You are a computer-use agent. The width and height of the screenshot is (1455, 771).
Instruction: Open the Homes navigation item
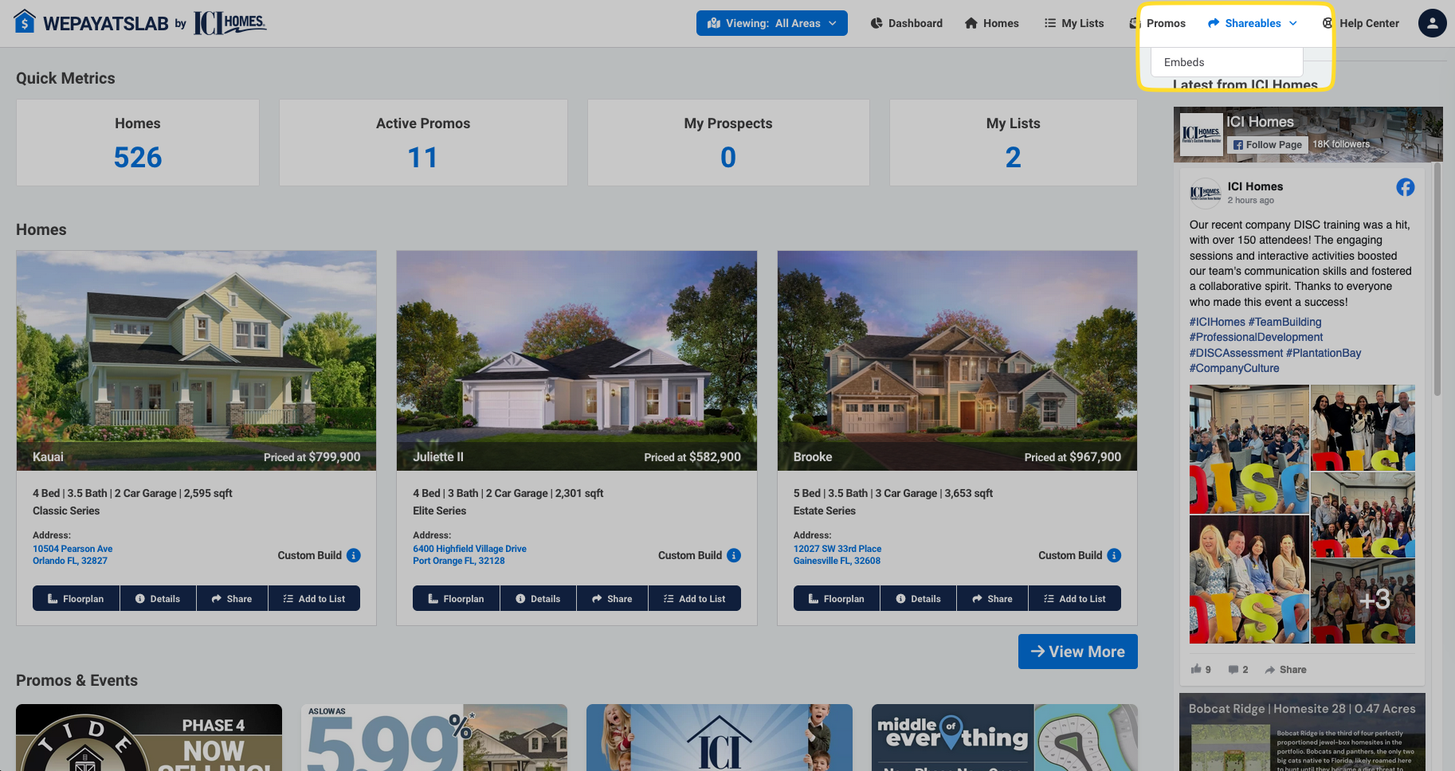coord(992,23)
